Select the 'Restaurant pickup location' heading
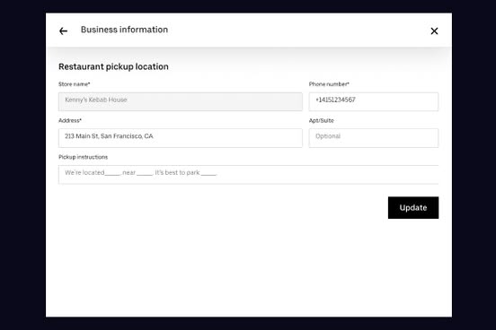This screenshot has height=330, width=496. coord(113,66)
